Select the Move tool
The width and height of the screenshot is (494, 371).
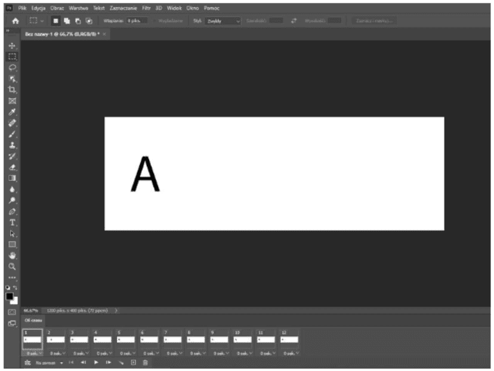tap(12, 46)
